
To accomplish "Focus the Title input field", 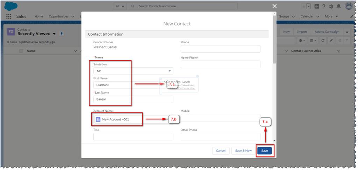I will (133, 136).
